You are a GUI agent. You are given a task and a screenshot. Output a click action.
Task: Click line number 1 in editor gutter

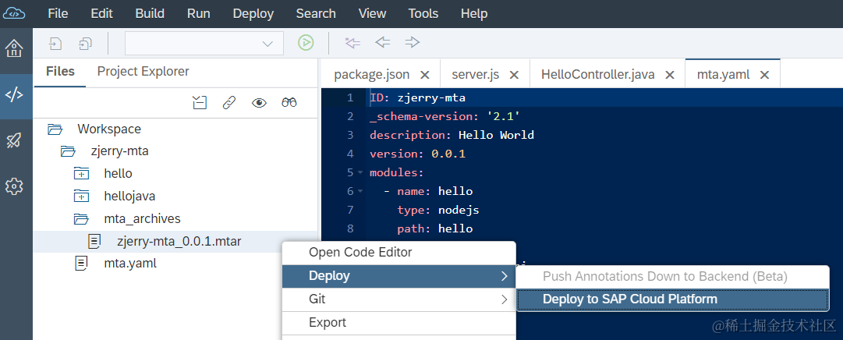350,98
